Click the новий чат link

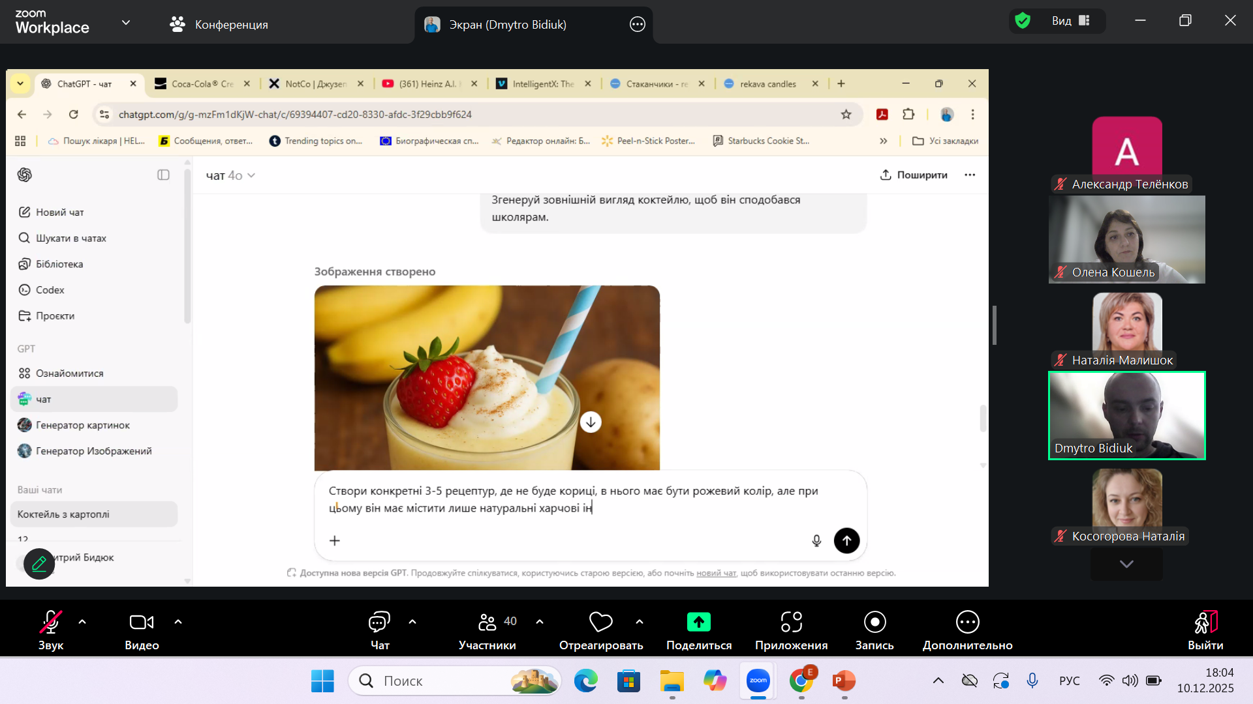tap(716, 573)
